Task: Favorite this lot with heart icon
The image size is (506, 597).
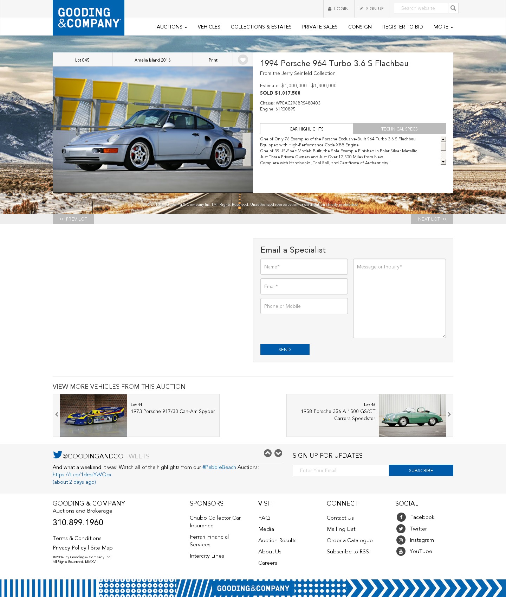Action: coord(243,60)
